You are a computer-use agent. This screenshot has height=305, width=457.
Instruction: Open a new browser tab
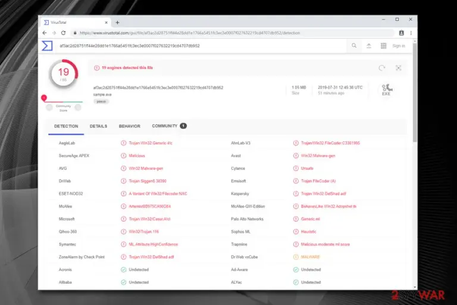[x=117, y=23]
